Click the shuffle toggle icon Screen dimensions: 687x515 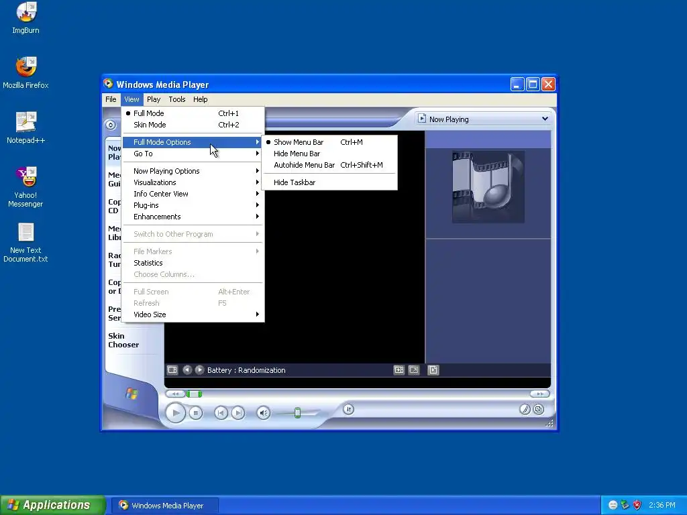(349, 410)
